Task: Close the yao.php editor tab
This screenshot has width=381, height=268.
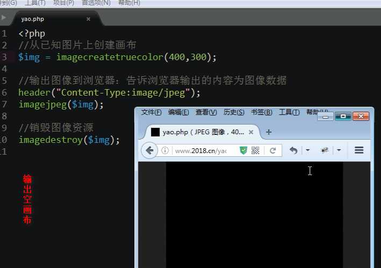Action: pos(88,19)
